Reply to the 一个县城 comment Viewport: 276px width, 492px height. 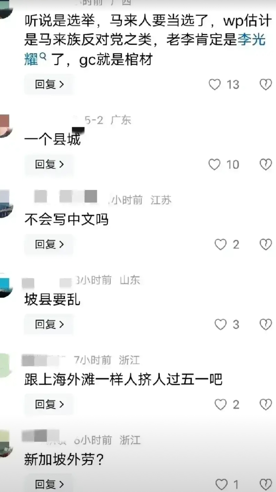coord(49,164)
